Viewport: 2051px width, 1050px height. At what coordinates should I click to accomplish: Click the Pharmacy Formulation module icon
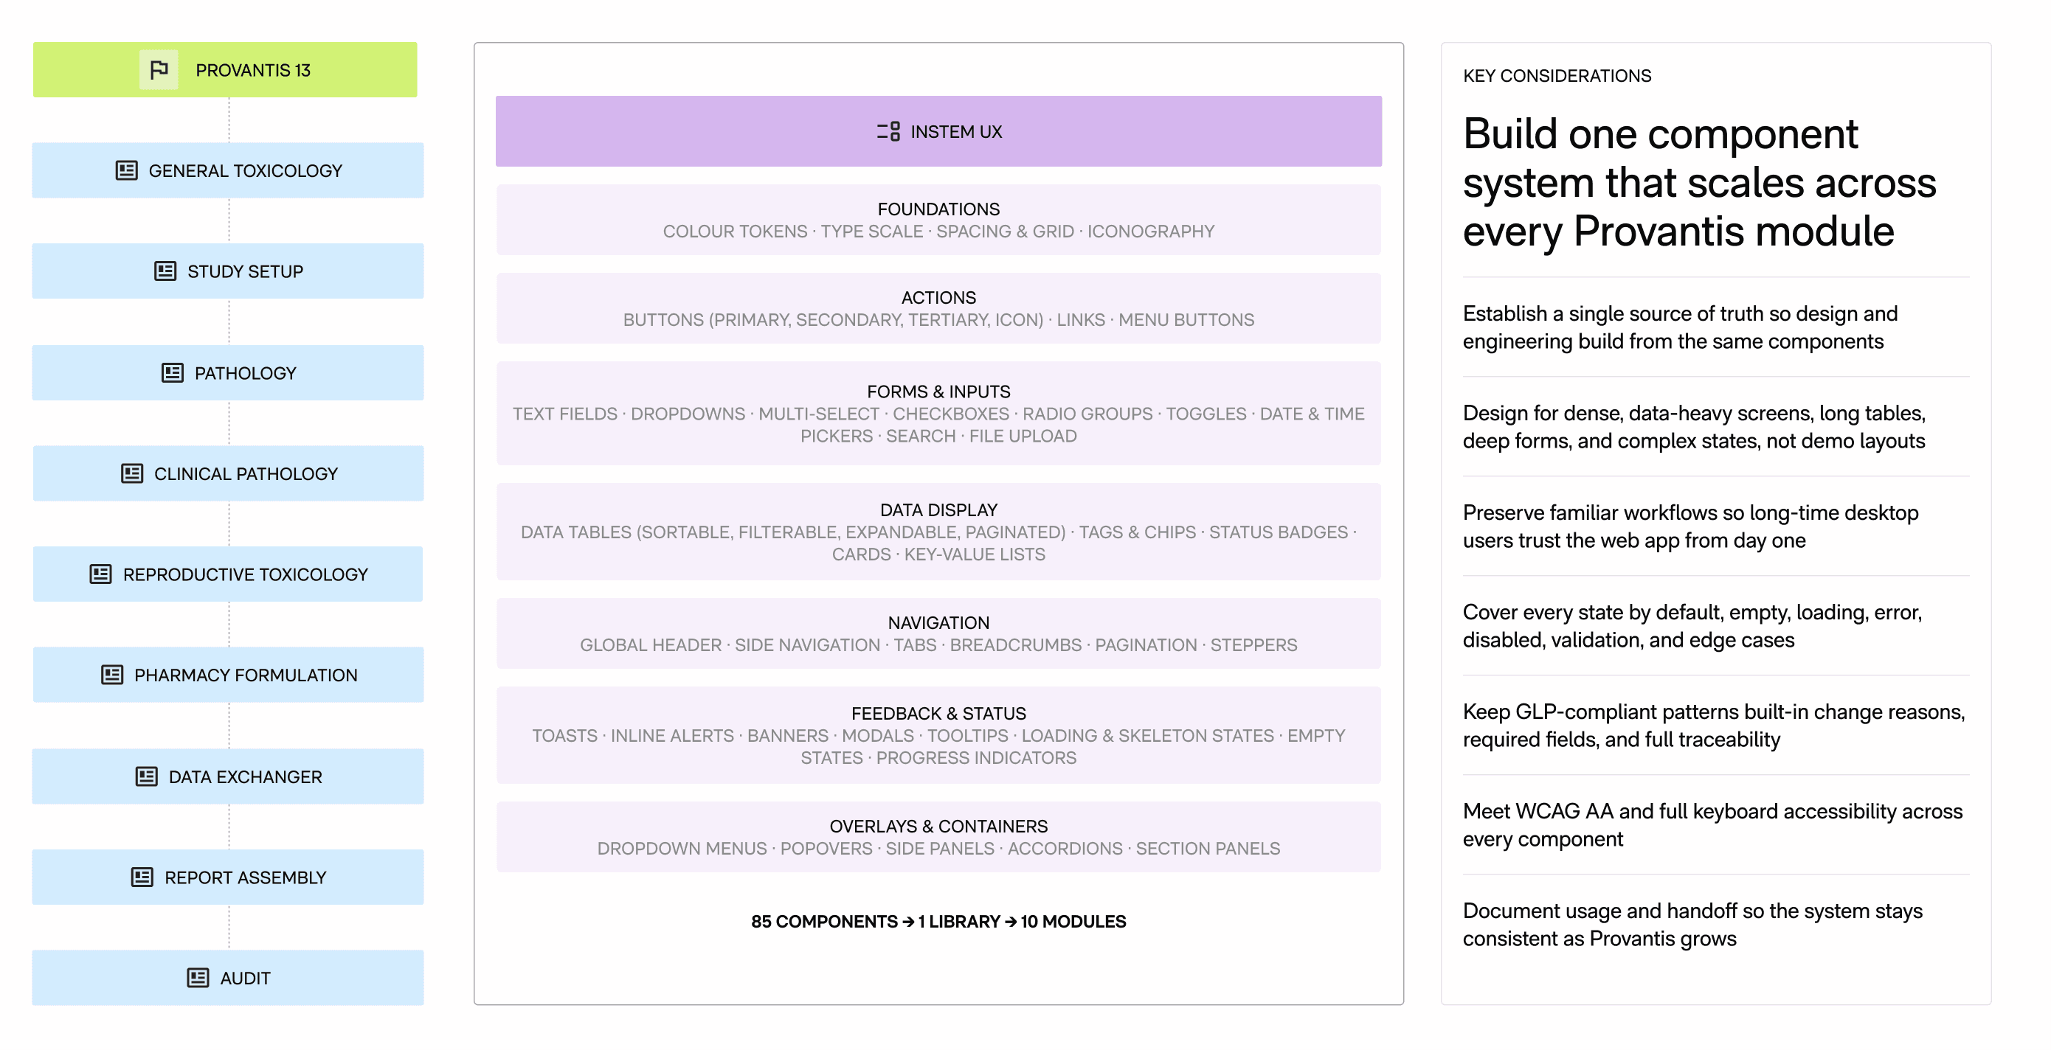coord(112,675)
